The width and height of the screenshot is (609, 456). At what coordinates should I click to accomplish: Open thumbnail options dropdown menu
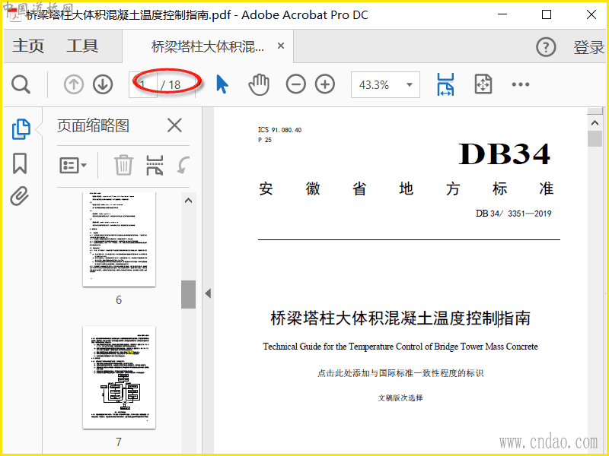coord(73,166)
